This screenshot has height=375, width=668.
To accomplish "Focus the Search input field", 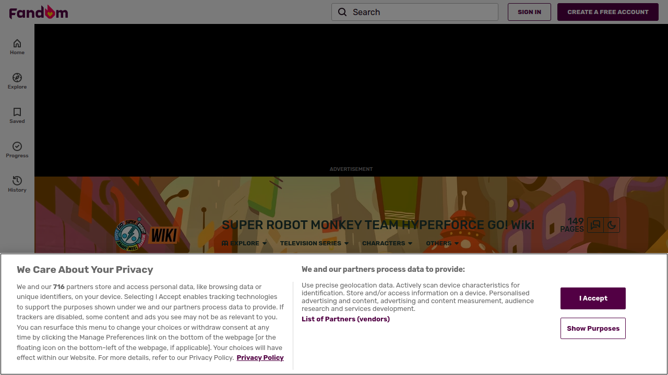I will click(415, 12).
